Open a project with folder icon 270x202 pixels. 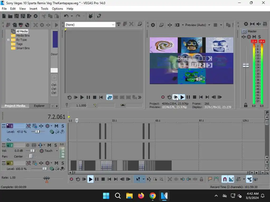tap(10, 16)
